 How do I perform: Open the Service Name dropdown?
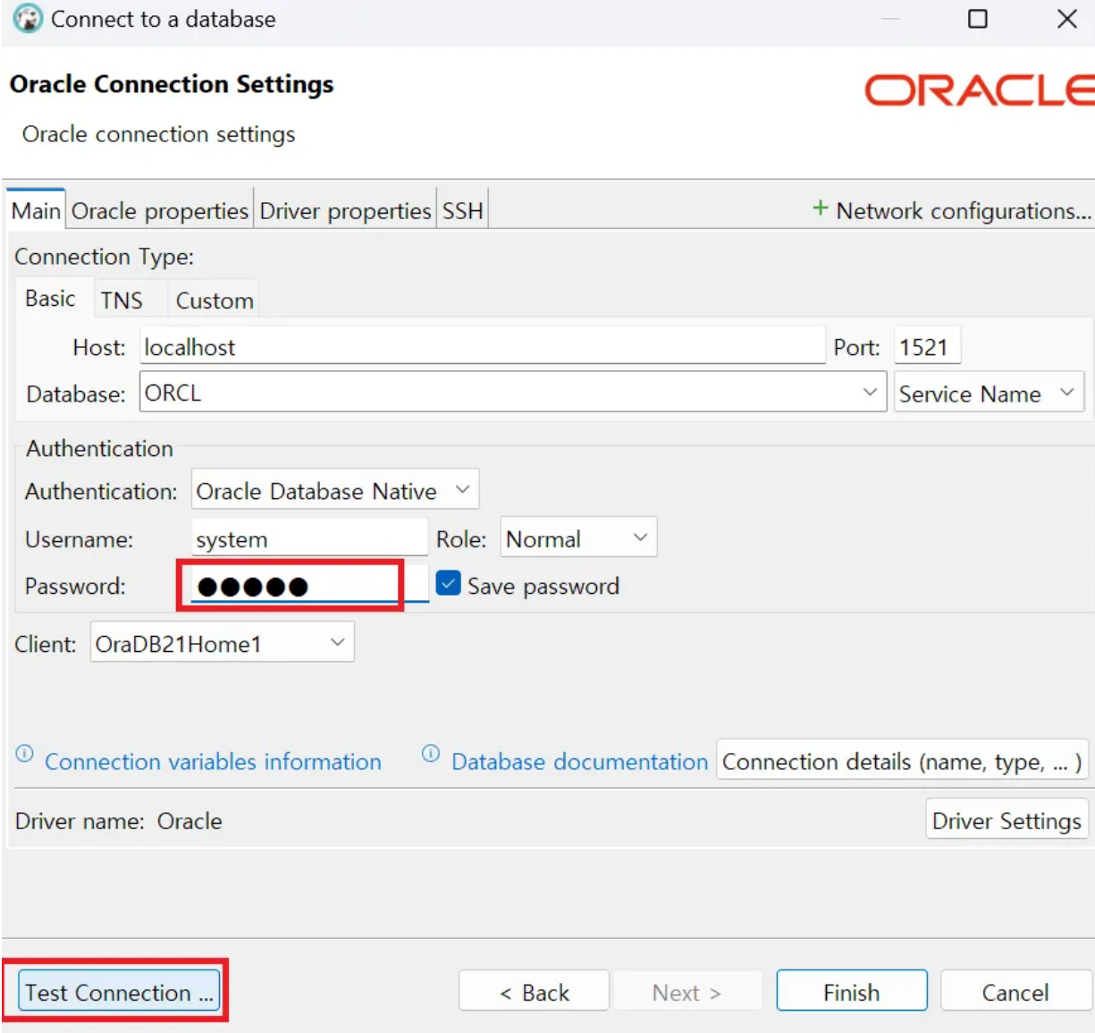(x=989, y=393)
